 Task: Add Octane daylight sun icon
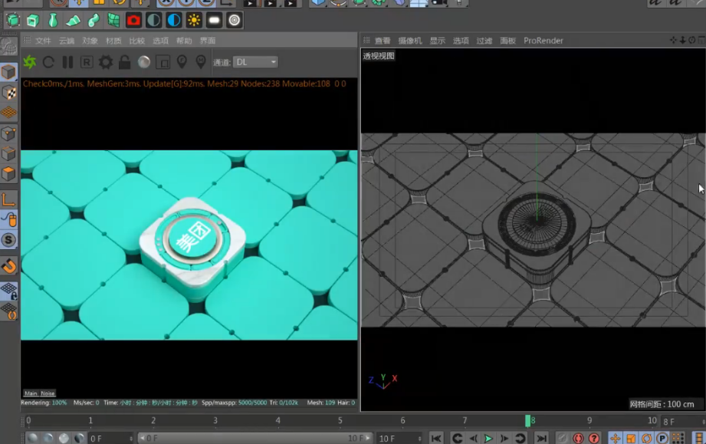click(194, 20)
